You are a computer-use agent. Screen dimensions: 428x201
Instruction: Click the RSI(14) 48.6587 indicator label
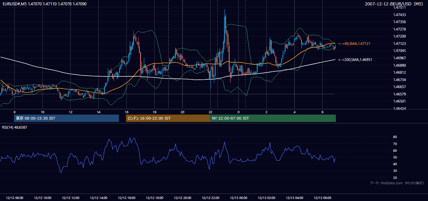(15, 127)
